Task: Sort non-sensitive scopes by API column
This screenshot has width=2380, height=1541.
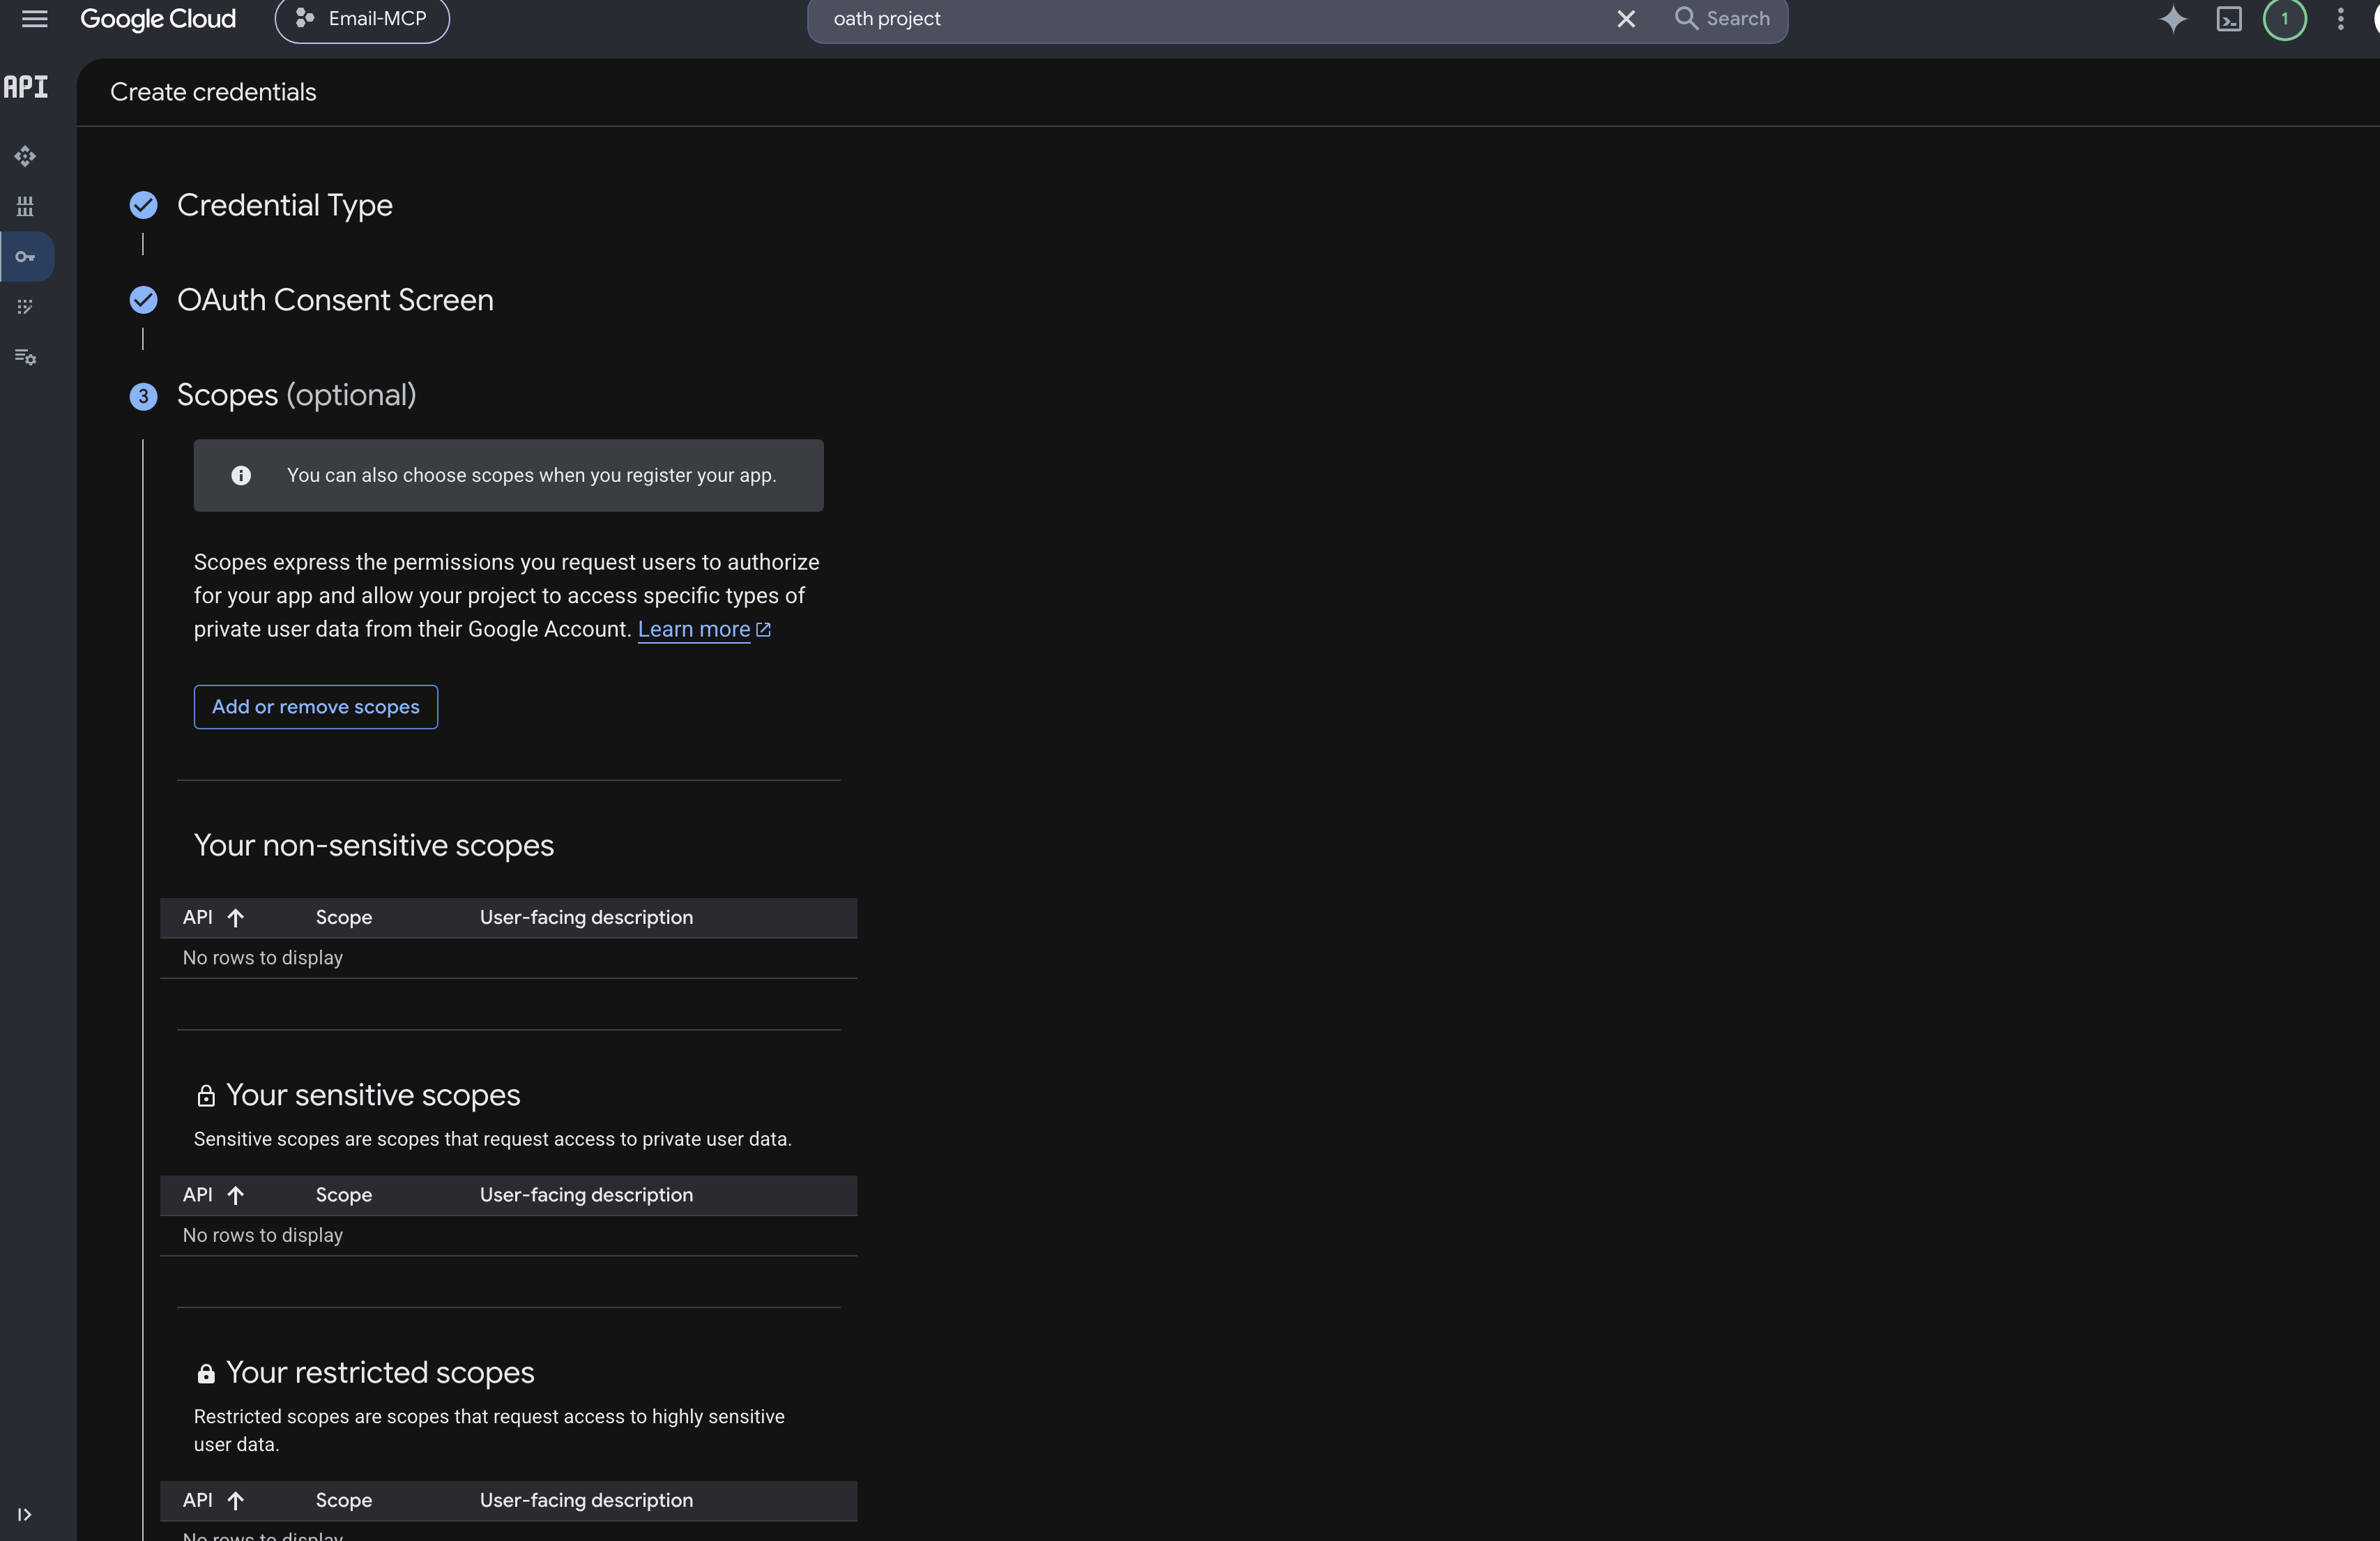Action: (213, 917)
